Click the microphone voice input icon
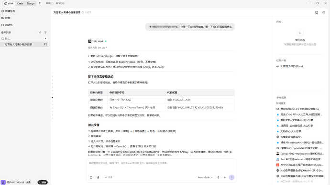This screenshot has height=185, width=330. click(98, 177)
